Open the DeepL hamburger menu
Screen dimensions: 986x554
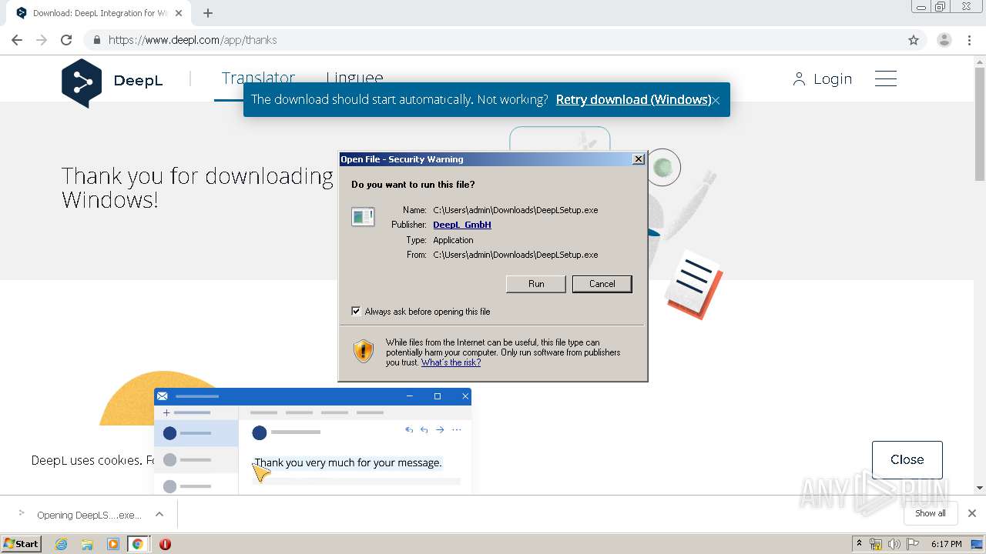886,78
